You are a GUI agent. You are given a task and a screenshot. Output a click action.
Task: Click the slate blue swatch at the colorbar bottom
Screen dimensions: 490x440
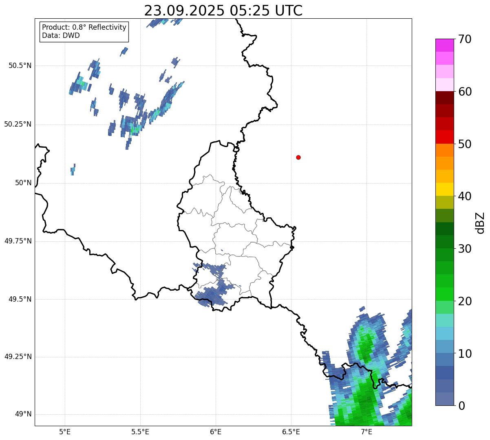tap(445, 399)
